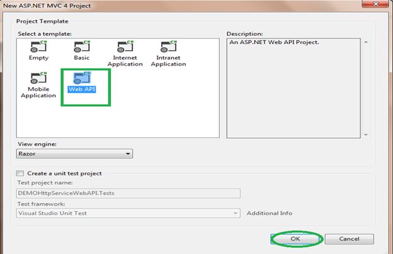Choose the Mobile Application template icon
The height and width of the screenshot is (254, 393).
point(38,78)
